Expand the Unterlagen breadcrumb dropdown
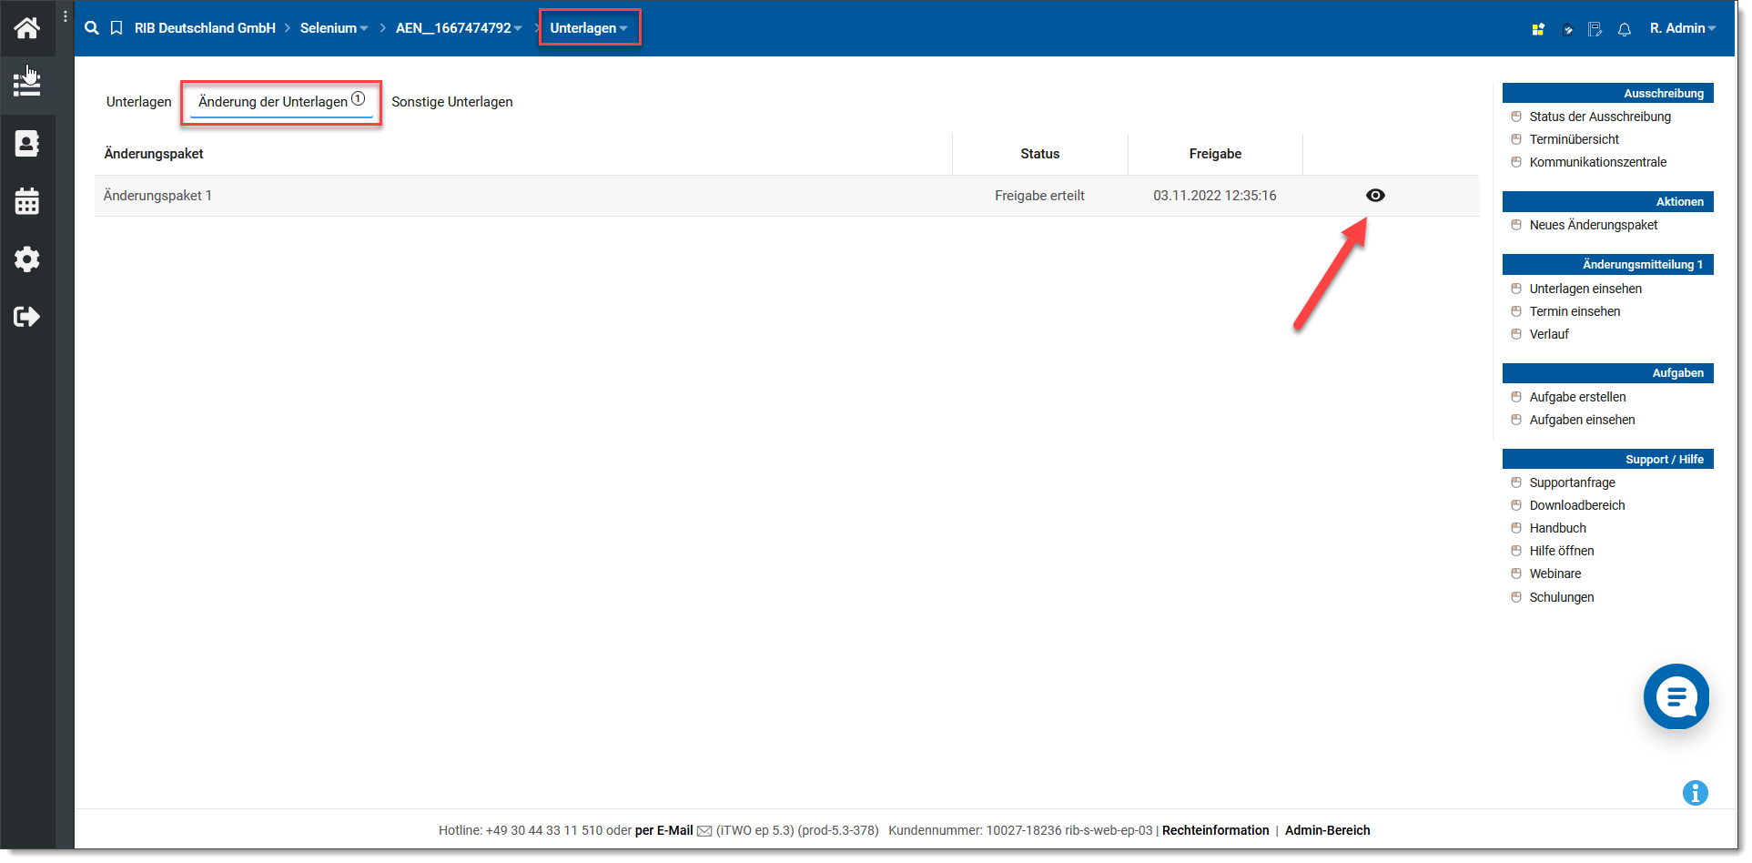This screenshot has width=1752, height=863. coord(588,28)
